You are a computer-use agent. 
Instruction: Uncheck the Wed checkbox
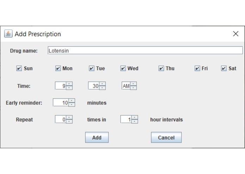123,68
